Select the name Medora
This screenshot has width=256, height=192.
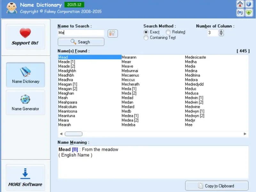[191, 80]
